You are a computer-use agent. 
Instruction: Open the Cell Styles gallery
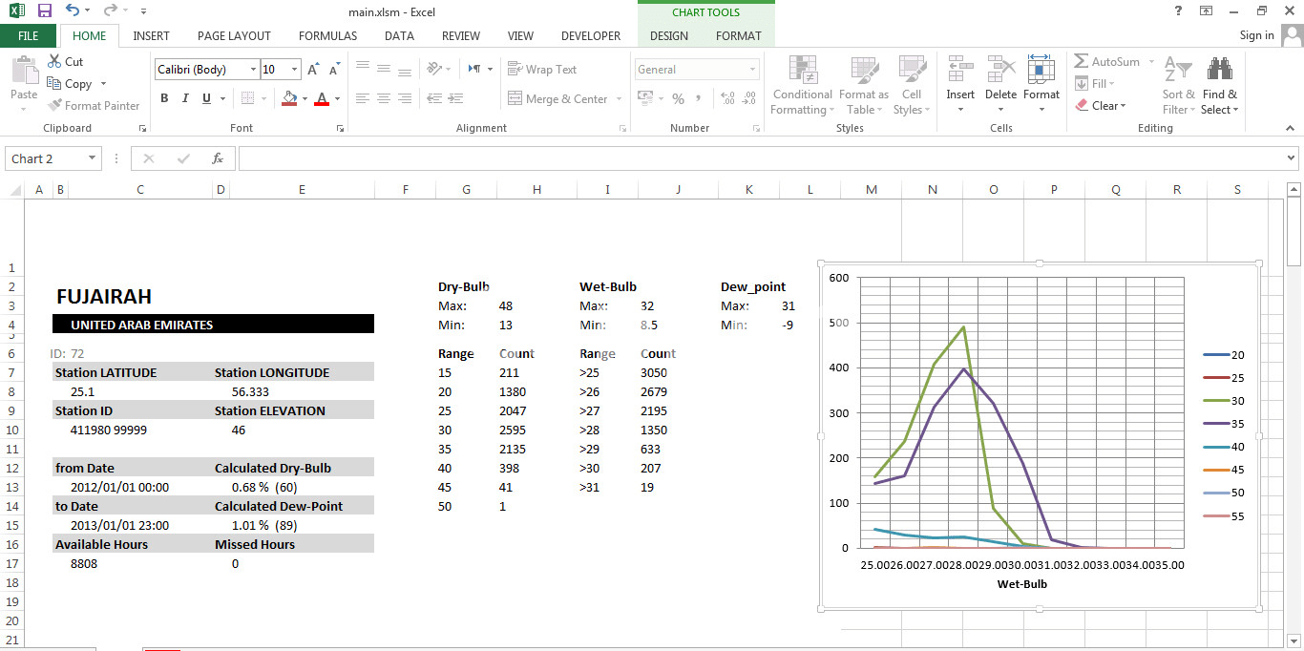pyautogui.click(x=912, y=86)
